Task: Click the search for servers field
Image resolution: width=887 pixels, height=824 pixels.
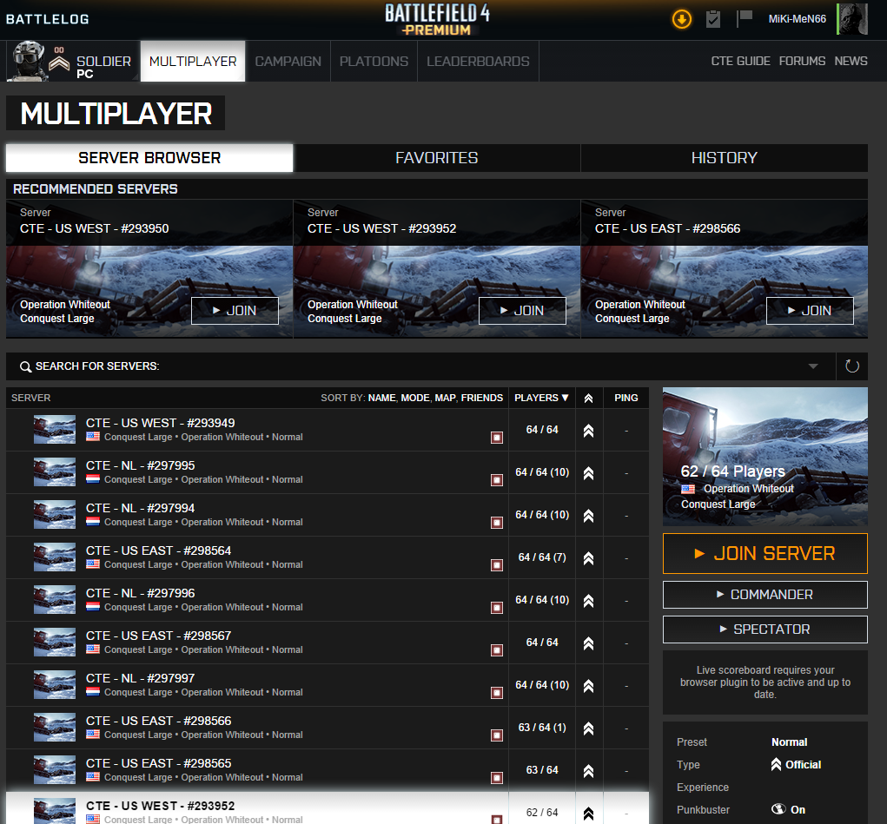Action: coord(420,366)
